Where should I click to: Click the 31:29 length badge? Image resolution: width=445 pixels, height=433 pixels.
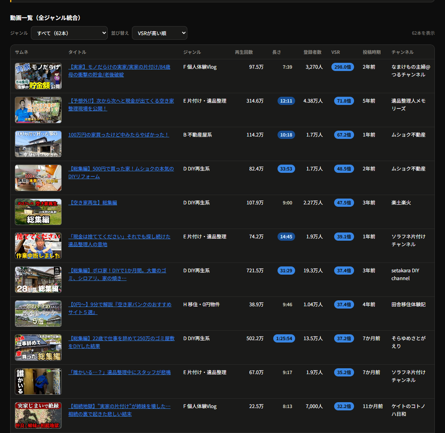coord(286,270)
